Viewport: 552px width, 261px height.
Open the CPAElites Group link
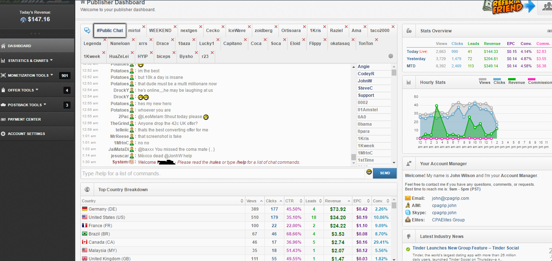448,220
